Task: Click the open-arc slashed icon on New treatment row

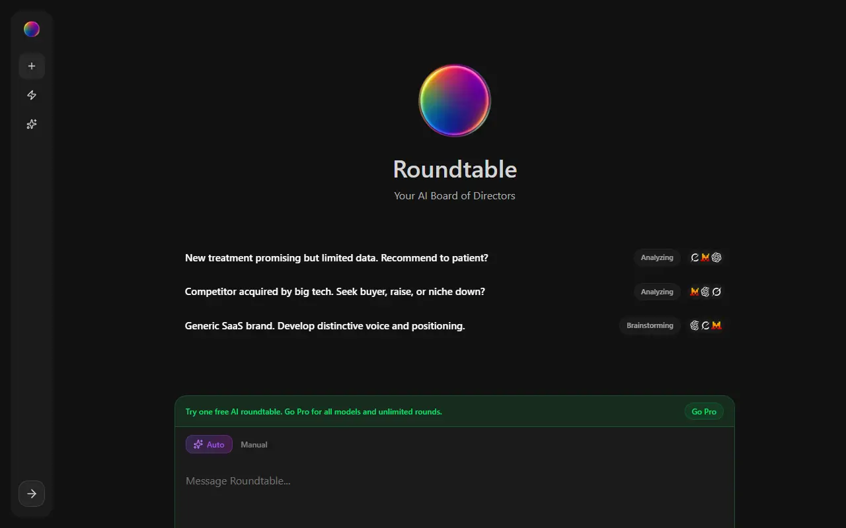Action: 695,257
